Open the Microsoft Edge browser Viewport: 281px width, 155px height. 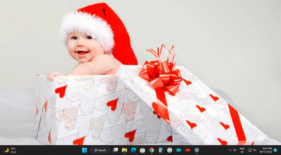[133, 150]
